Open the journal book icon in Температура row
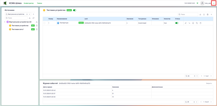The width and height of the screenshot is (217, 106). point(193,23)
